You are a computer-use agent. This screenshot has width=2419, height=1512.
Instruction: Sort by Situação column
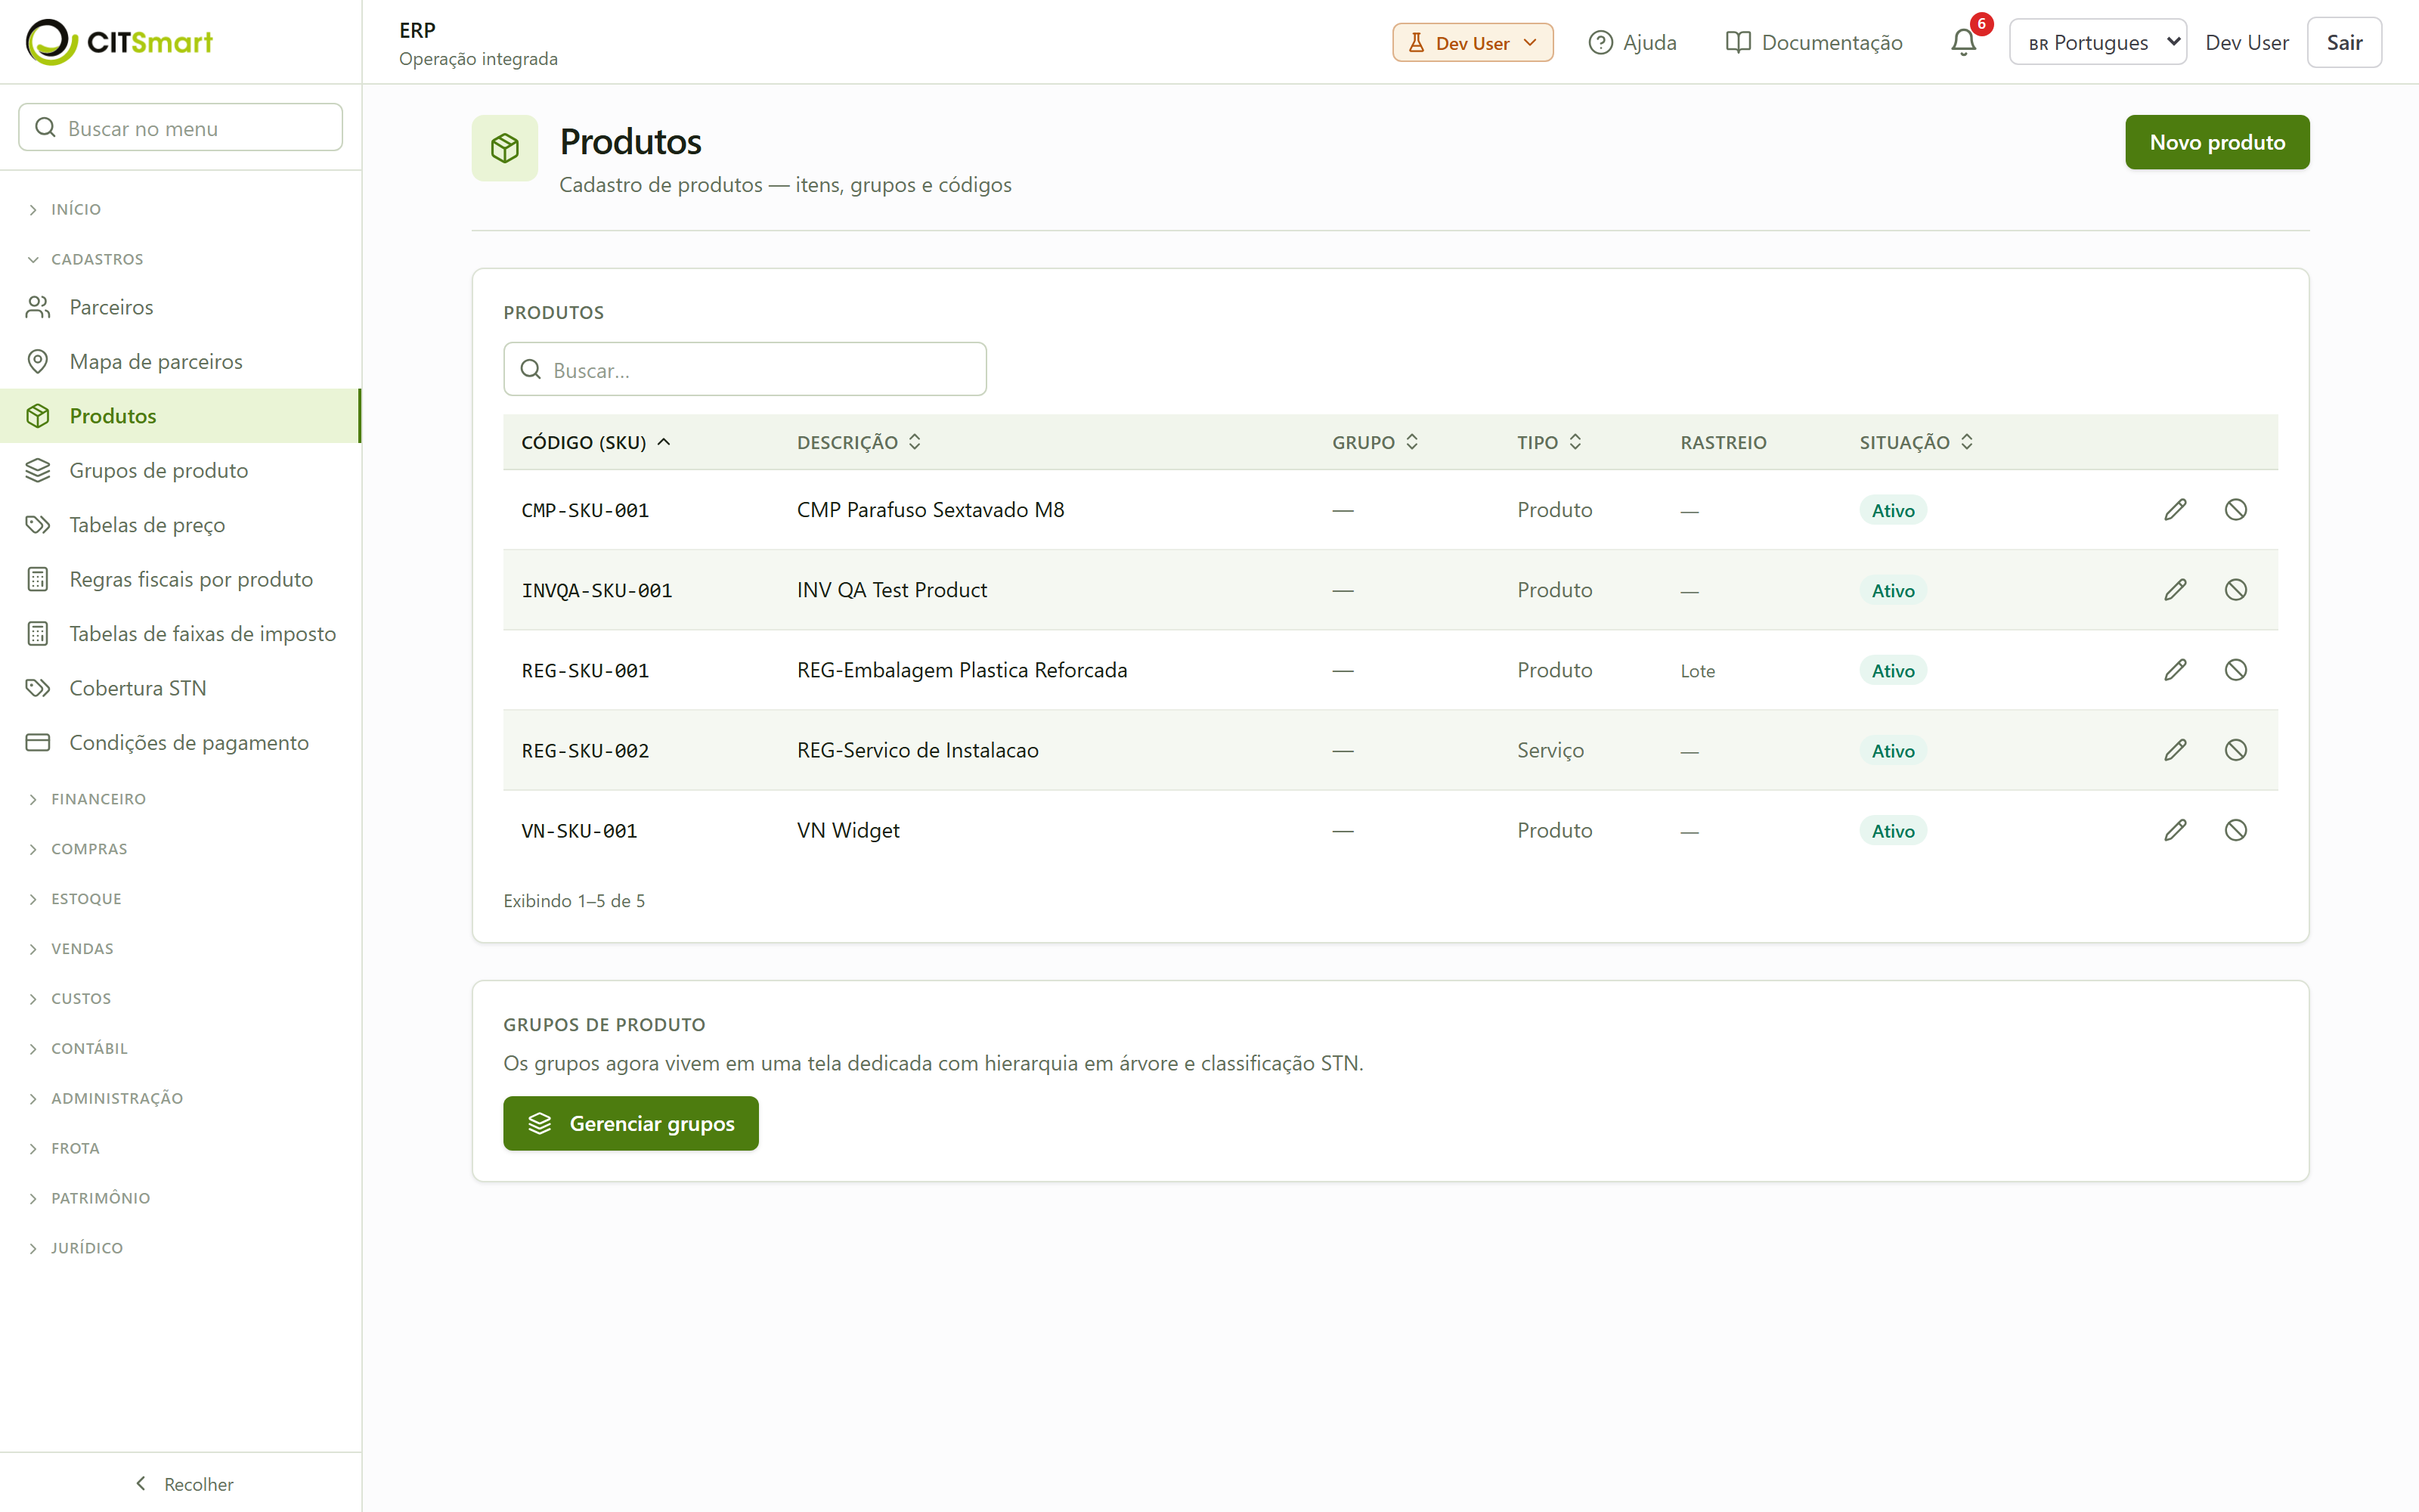click(1916, 442)
